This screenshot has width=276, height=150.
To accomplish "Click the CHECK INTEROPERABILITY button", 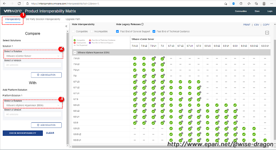I will (23, 133).
